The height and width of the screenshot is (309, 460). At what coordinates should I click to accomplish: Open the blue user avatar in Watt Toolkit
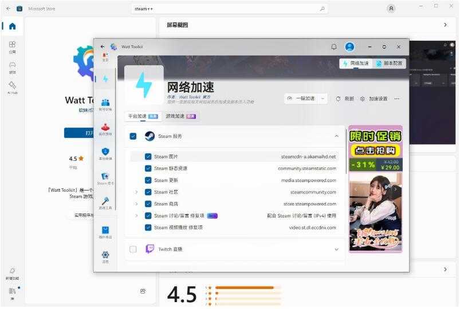[x=349, y=46]
